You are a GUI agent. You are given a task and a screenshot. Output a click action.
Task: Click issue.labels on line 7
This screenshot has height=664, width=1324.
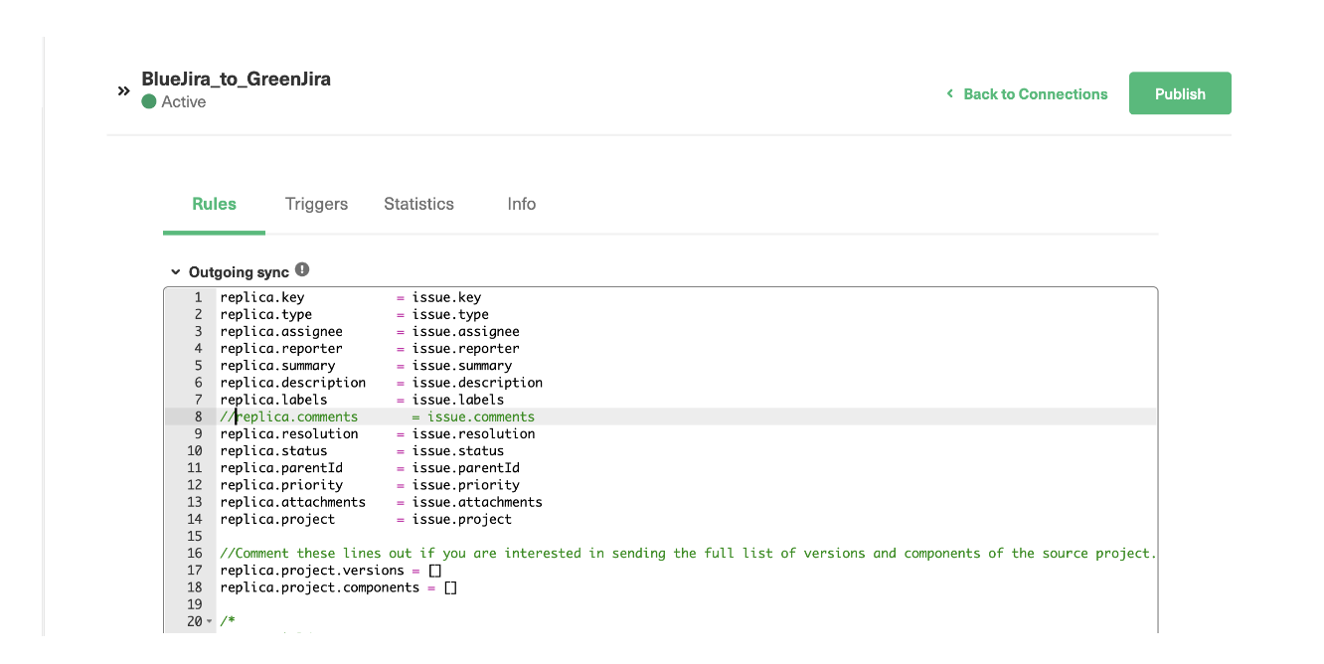click(x=458, y=400)
